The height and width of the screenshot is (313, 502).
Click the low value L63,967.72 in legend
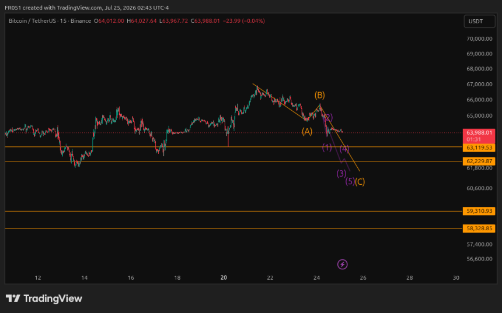point(173,21)
